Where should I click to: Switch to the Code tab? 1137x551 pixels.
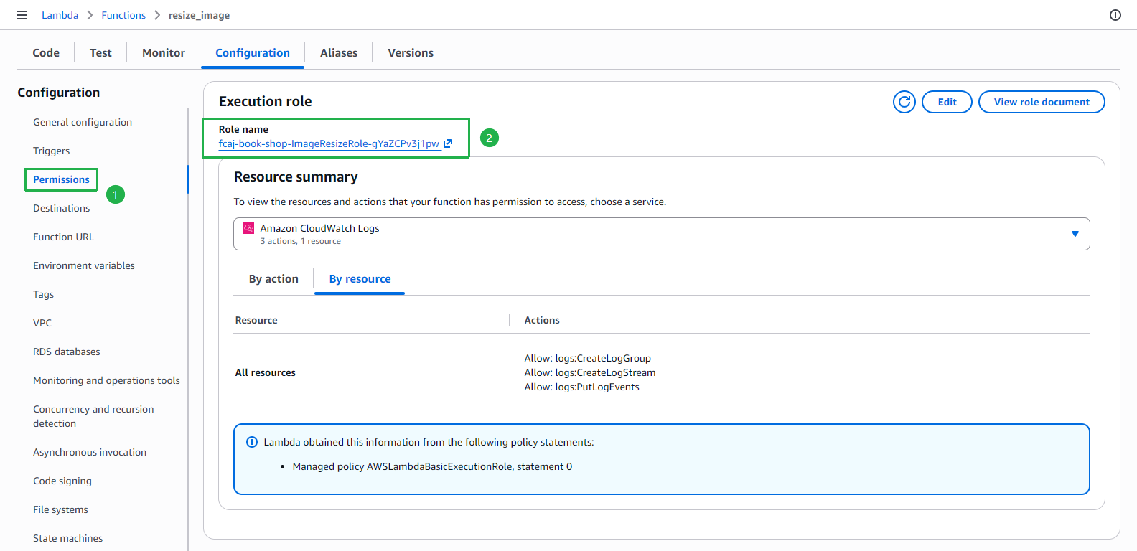click(46, 53)
